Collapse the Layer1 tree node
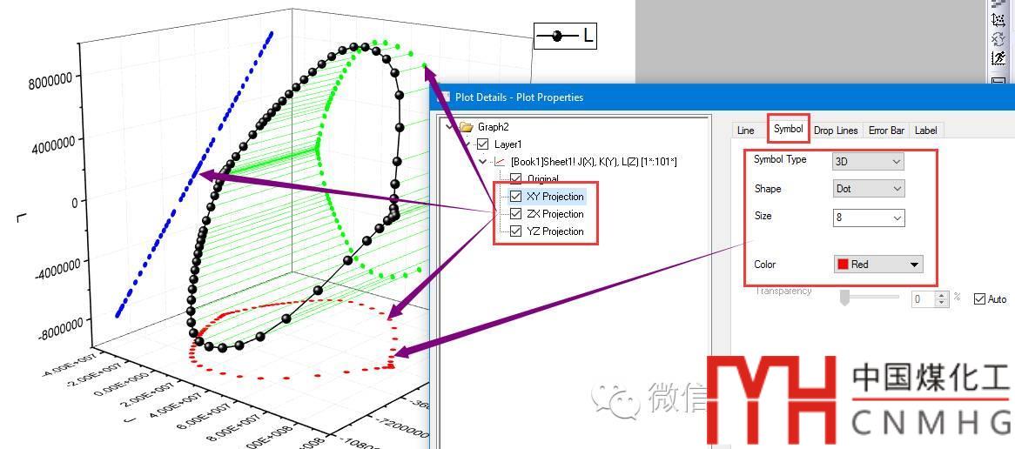This screenshot has width=1015, height=449. point(467,144)
